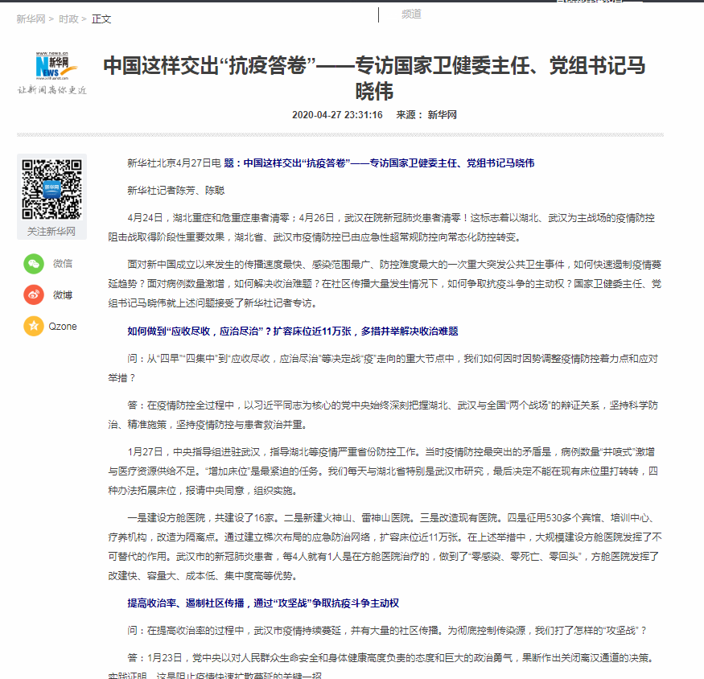Click the 关注新华网 caption
This screenshot has width=704, height=679.
[51, 231]
